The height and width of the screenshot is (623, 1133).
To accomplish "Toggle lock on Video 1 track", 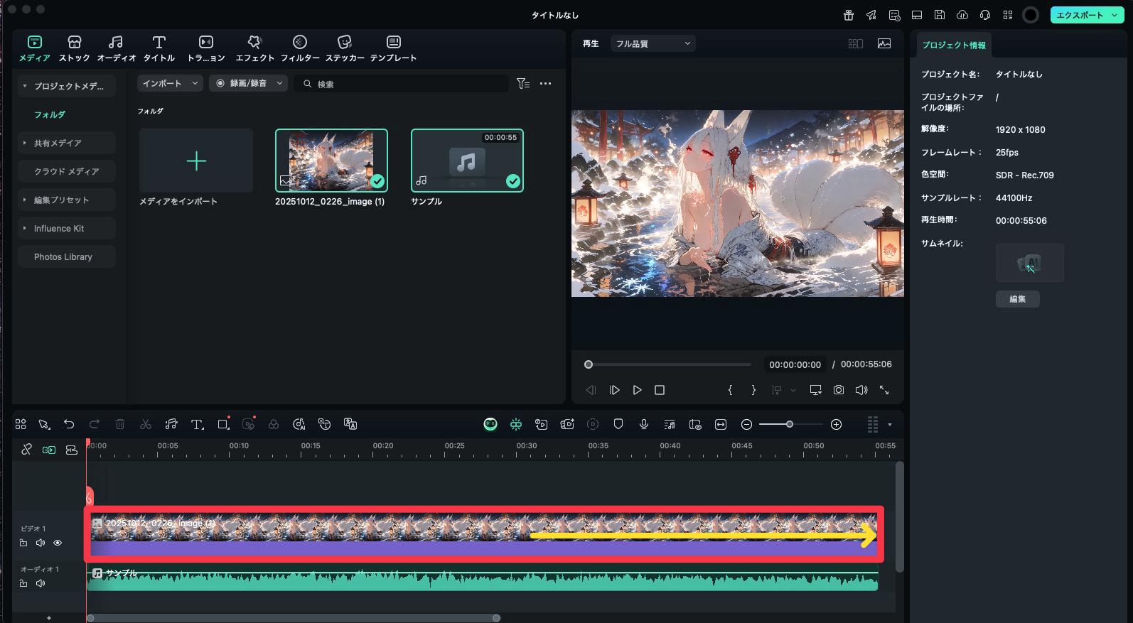I will coord(23,543).
